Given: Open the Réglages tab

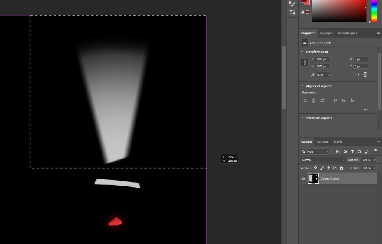Looking at the screenshot, I should click(x=326, y=33).
